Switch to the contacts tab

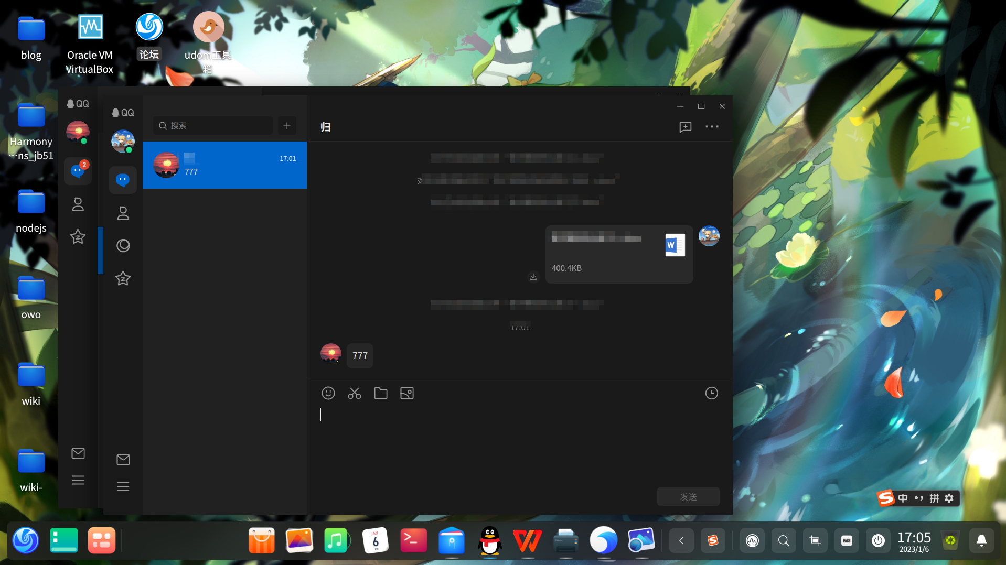pos(123,213)
